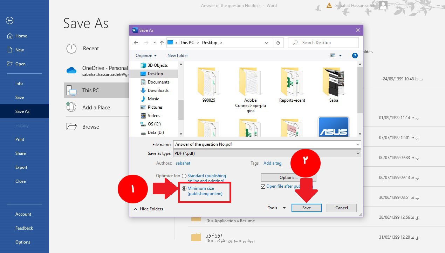This screenshot has height=253, width=445.
Task: Click the Add a Place globe icon
Action: coord(71,107)
